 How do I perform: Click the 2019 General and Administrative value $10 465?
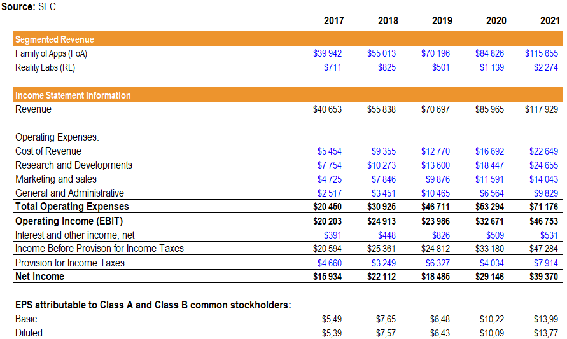pyautogui.click(x=435, y=193)
